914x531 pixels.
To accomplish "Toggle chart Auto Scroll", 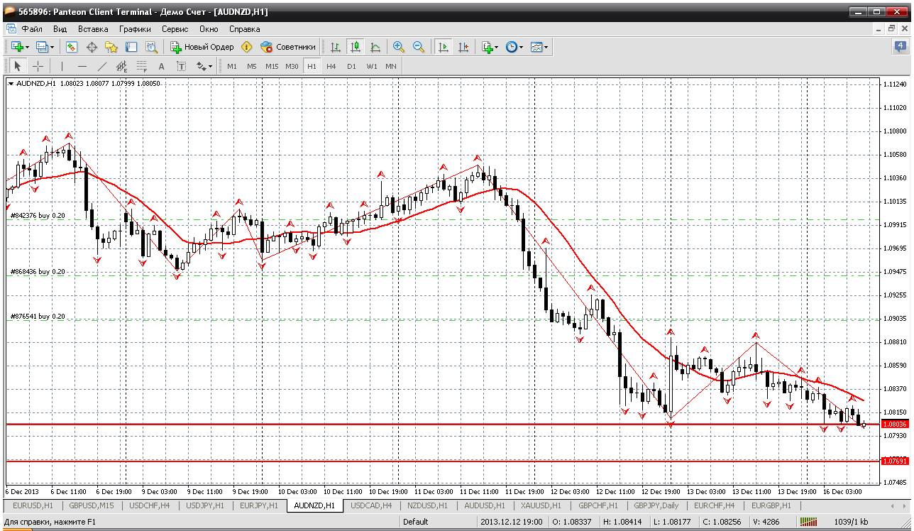I will (444, 47).
